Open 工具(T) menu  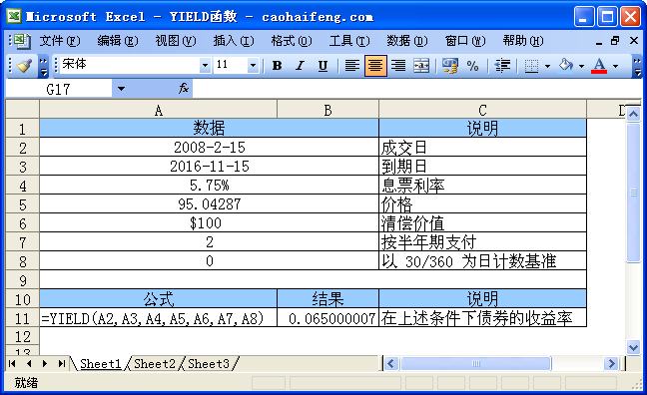point(349,41)
